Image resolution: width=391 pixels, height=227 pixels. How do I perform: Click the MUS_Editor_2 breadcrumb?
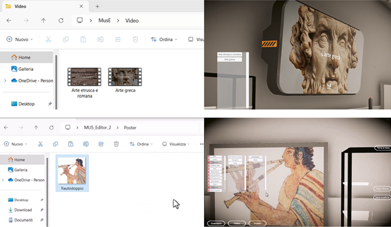click(97, 128)
